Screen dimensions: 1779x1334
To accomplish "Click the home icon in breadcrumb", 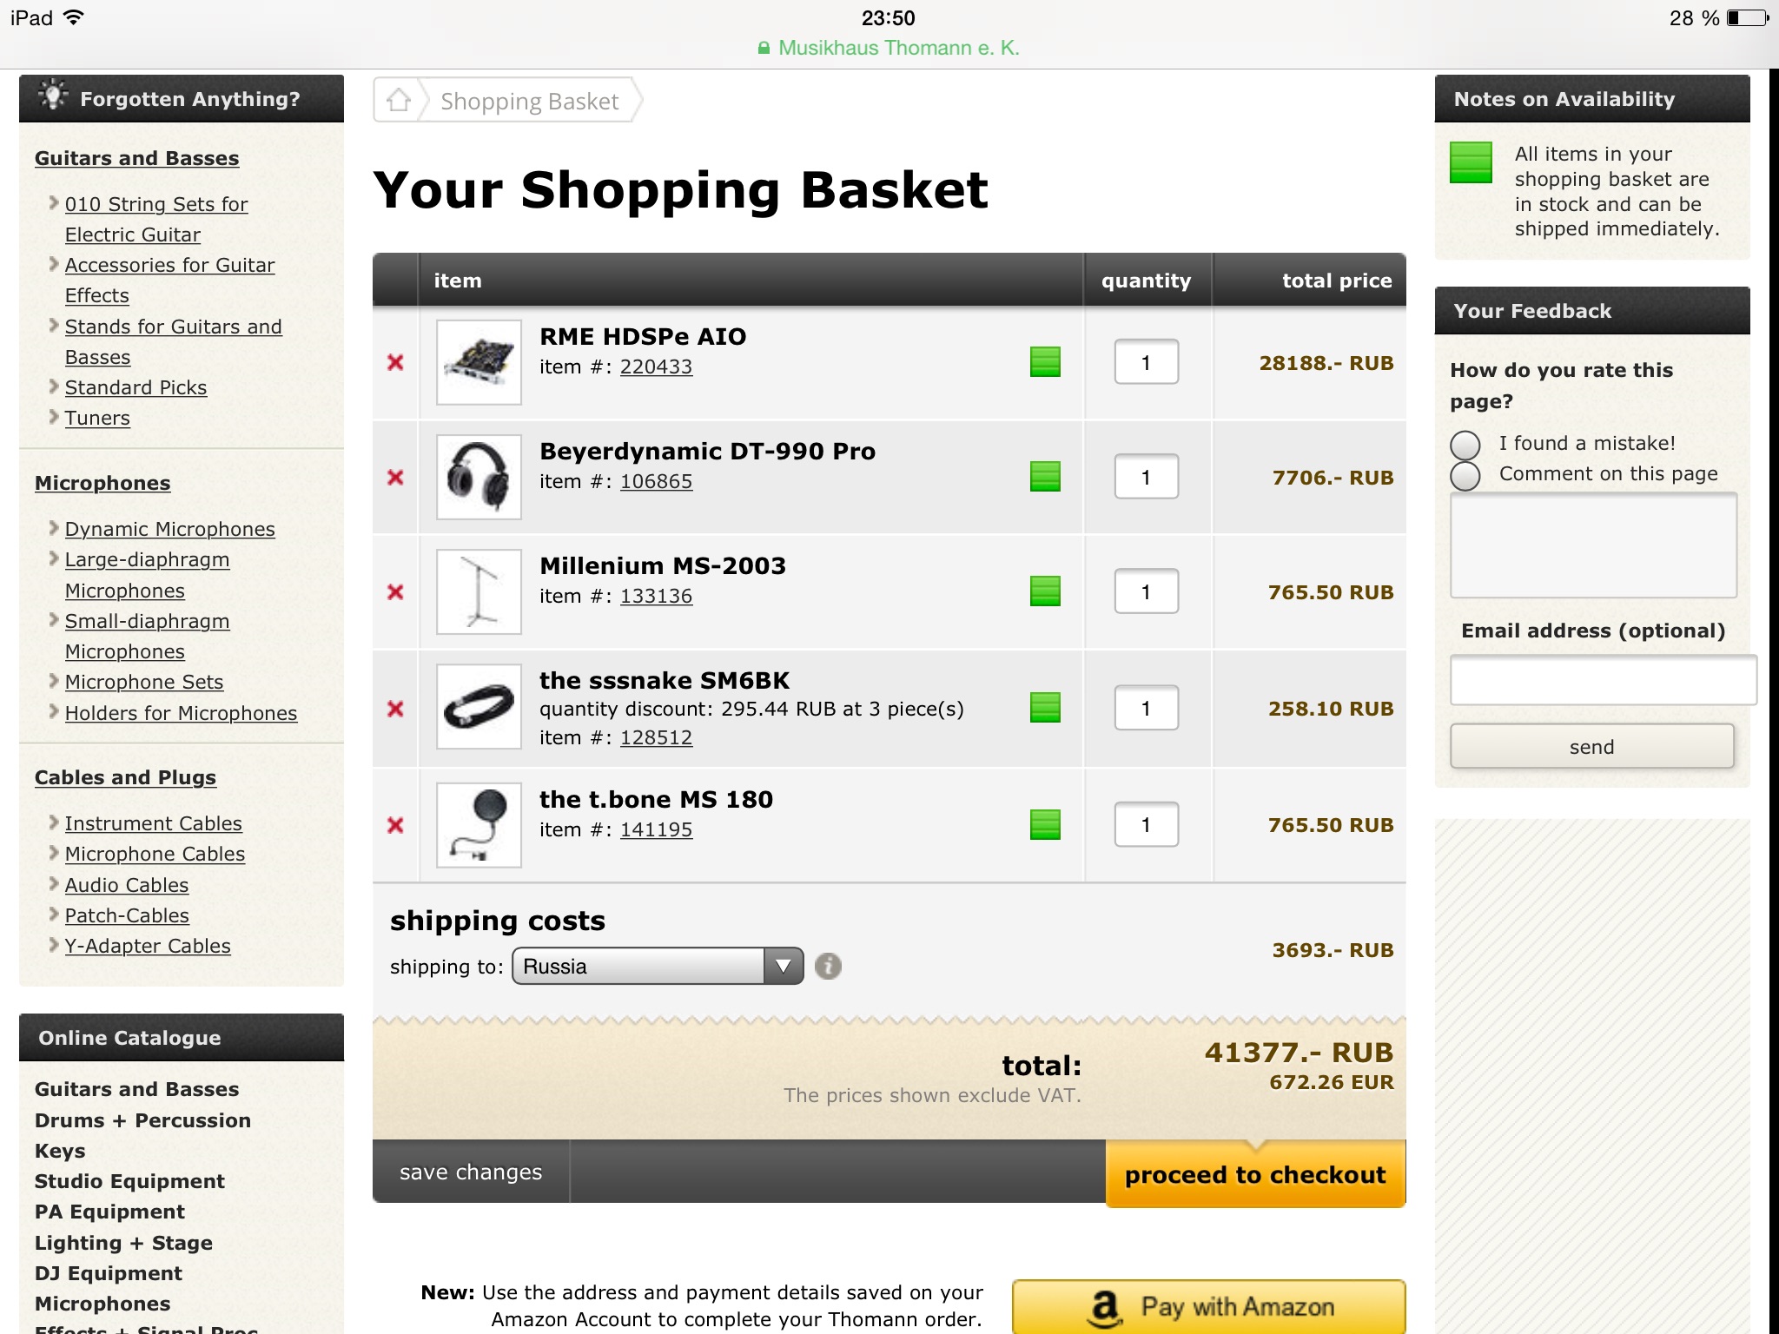I will pos(399,101).
